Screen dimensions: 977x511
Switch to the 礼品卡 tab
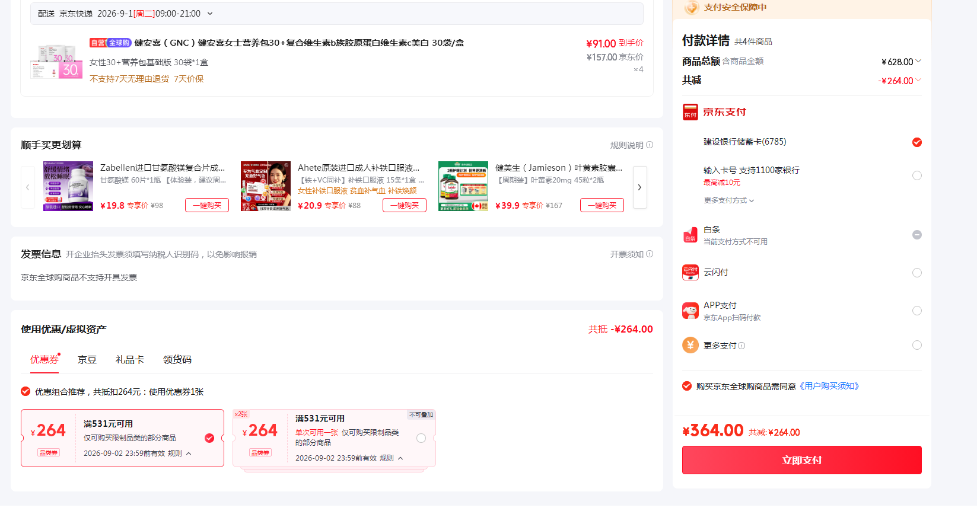[130, 360]
